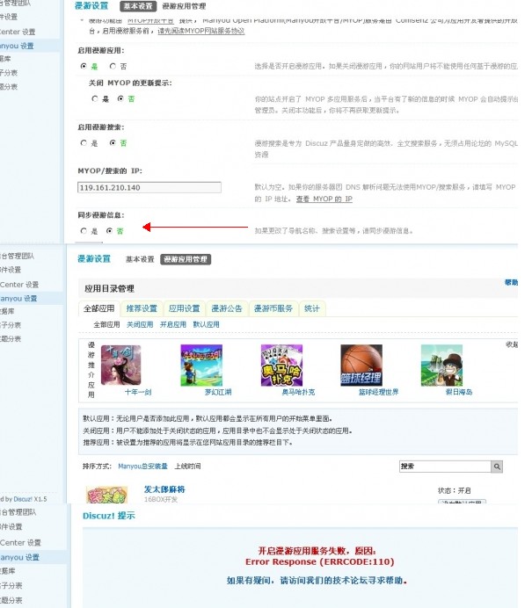Filter by 默认应用
Screen dimensions: 532x608
tap(206, 324)
